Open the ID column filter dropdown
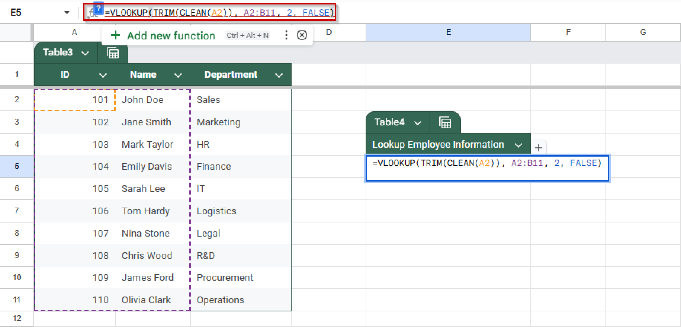The image size is (681, 327). pos(103,75)
